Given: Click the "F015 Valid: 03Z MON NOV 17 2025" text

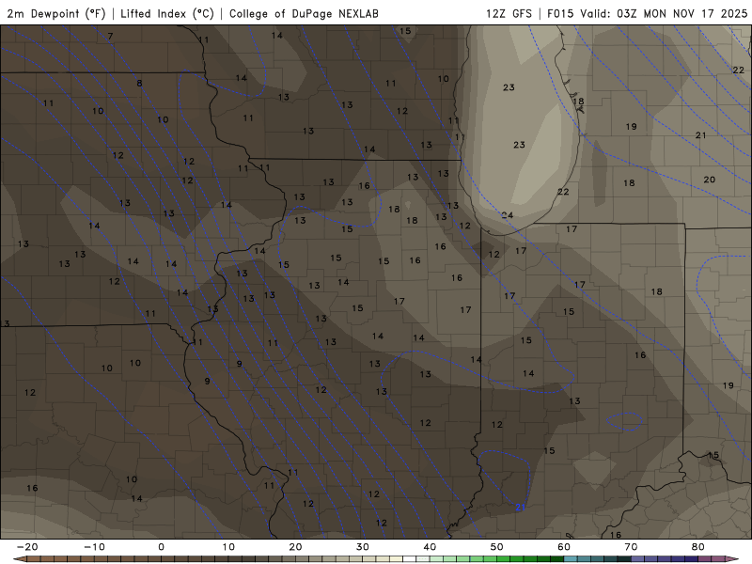Looking at the screenshot, I should pyautogui.click(x=648, y=13).
